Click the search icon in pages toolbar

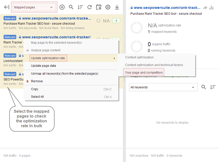(71, 7)
